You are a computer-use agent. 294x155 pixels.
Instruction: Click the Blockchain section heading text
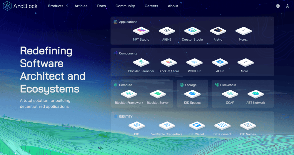[x=228, y=85]
